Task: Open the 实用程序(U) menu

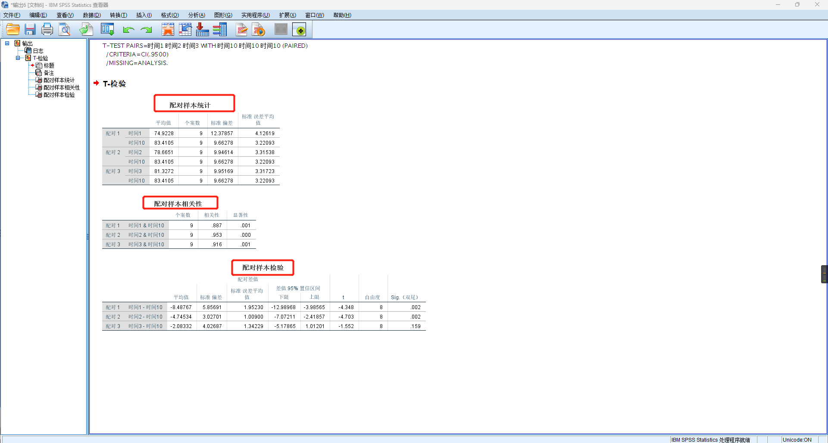Action: 256,15
